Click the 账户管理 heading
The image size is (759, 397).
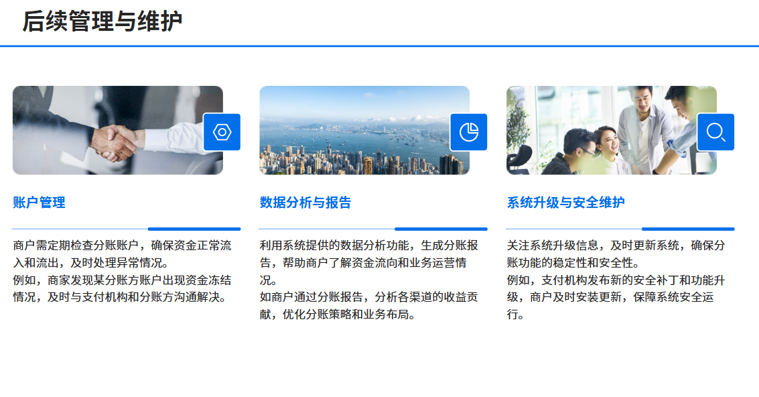click(39, 203)
